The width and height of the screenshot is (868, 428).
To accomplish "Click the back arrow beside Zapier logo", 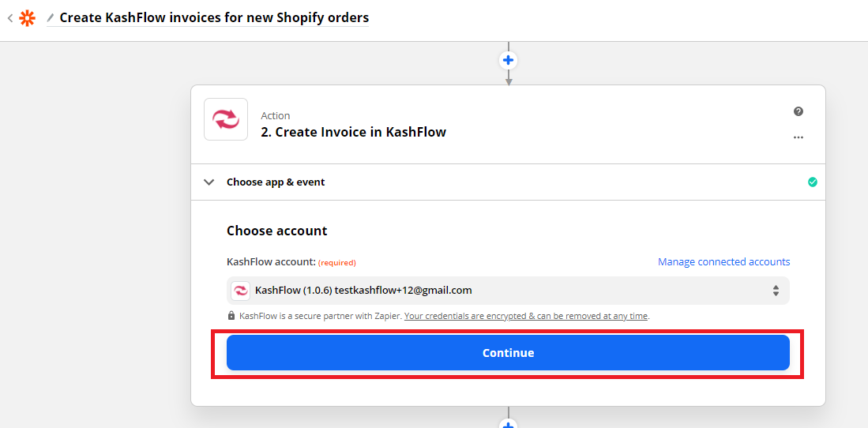I will [x=10, y=17].
